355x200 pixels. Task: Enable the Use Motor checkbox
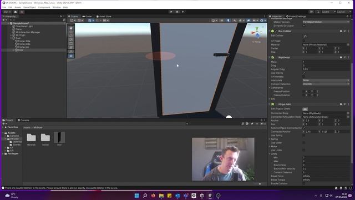(304, 143)
